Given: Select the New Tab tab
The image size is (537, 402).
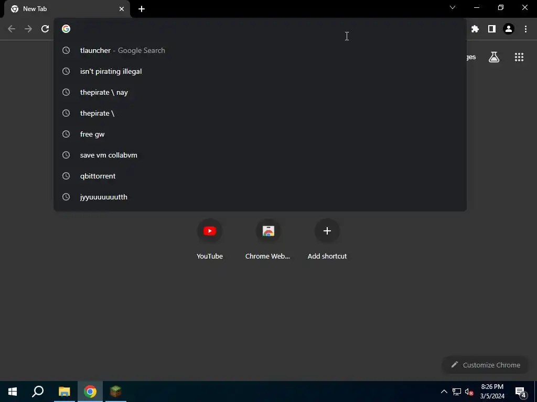Looking at the screenshot, I should click(x=67, y=9).
